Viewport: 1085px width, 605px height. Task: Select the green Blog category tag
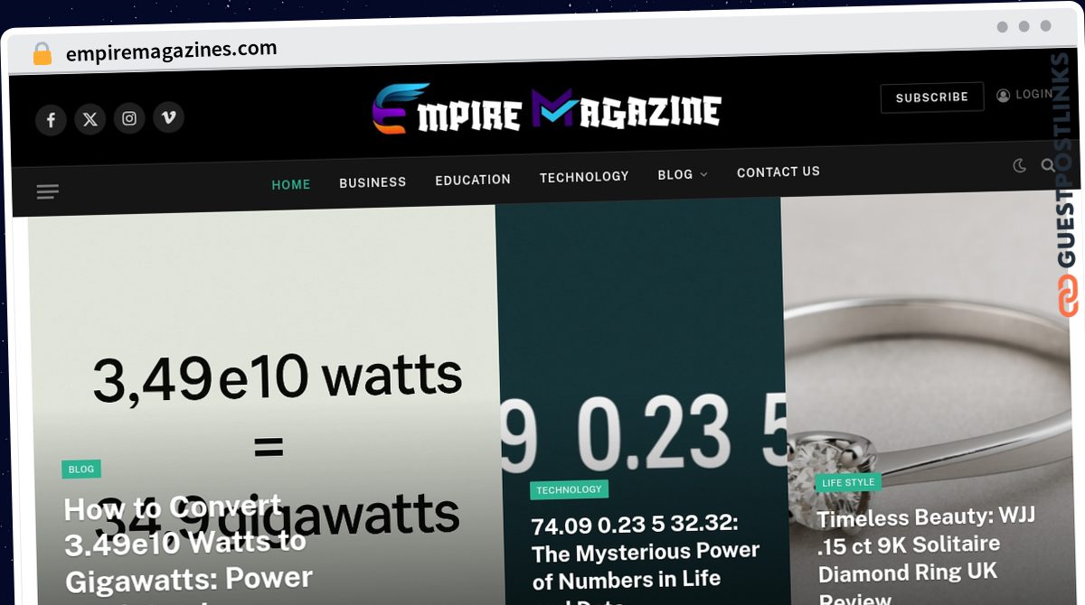click(x=81, y=469)
